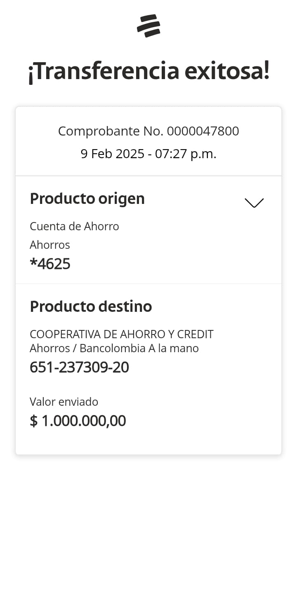This screenshot has height=594, width=297.
Task: Click the Valor enviado label
Action: [64, 402]
